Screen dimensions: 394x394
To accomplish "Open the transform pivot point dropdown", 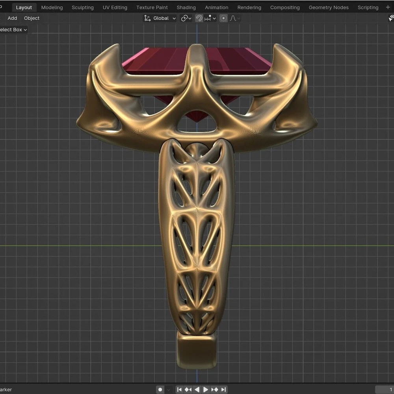I will pyautogui.click(x=186, y=18).
